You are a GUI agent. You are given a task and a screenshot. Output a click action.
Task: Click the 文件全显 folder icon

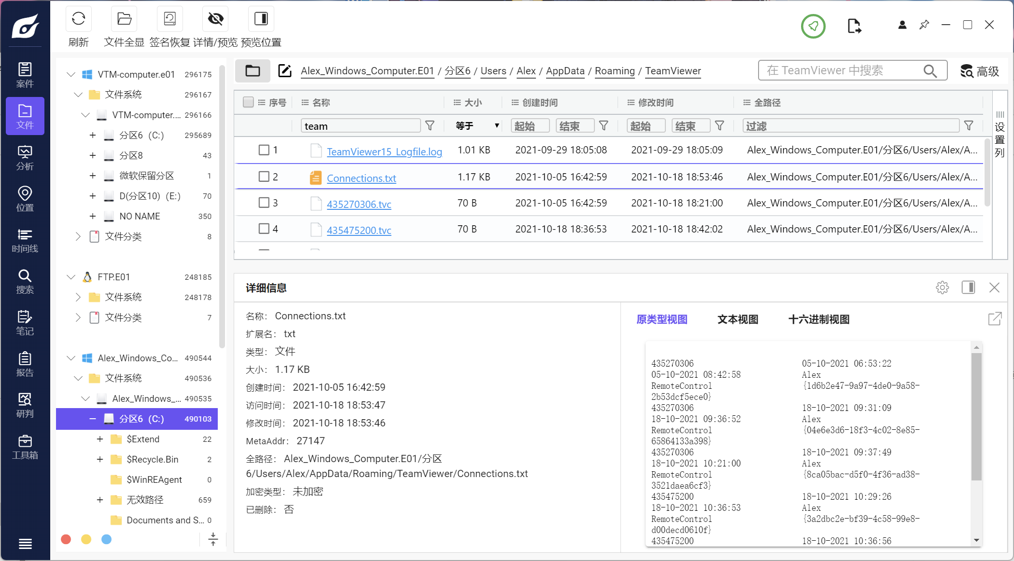tap(124, 19)
